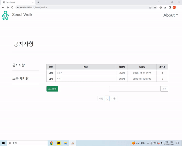Open KakaoTalk from the taskbar
The width and height of the screenshot is (182, 146).
pos(59,143)
